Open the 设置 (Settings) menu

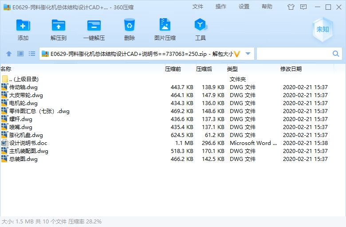point(244,7)
